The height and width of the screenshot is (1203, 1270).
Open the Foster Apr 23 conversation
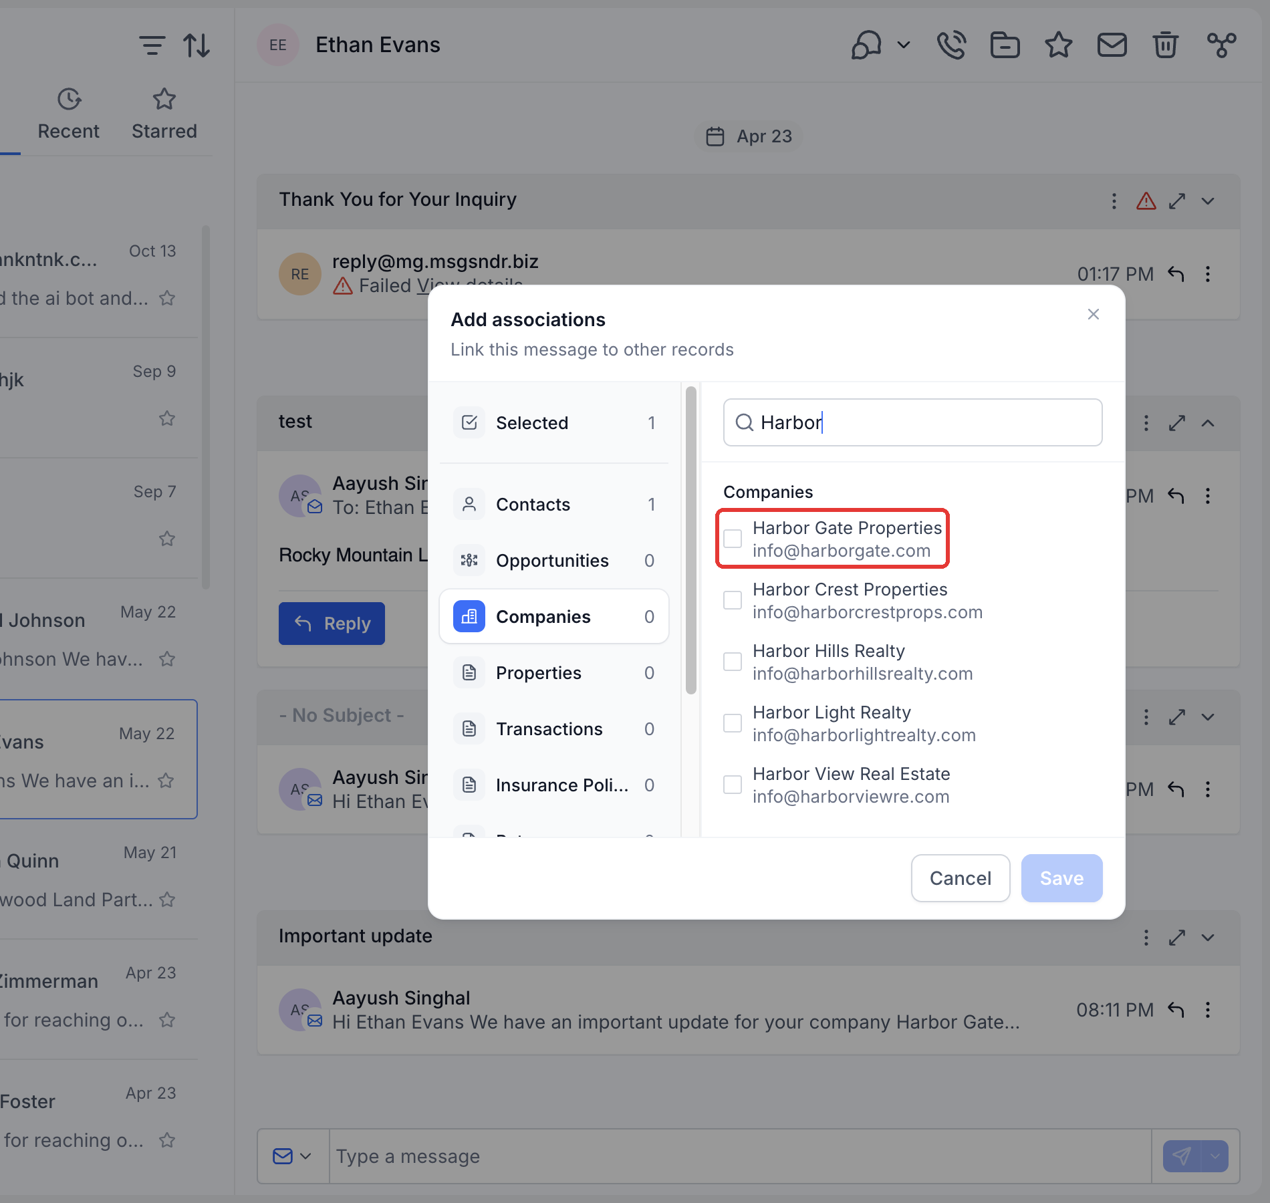coord(98,1119)
